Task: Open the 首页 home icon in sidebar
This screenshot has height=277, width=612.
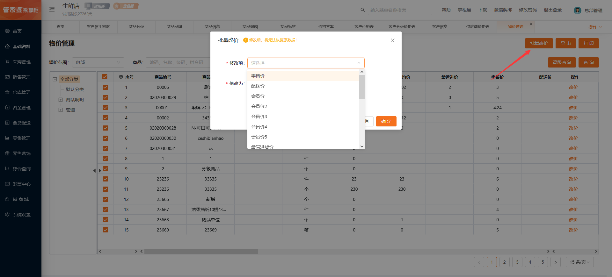Action: point(7,31)
